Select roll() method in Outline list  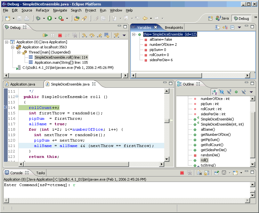204,160
